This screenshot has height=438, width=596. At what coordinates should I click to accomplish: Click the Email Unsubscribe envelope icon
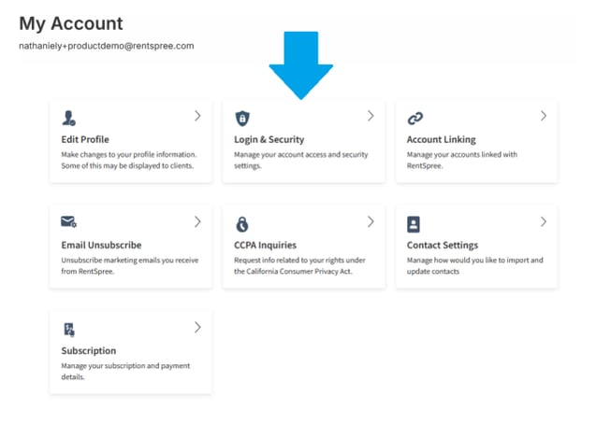[x=69, y=221]
